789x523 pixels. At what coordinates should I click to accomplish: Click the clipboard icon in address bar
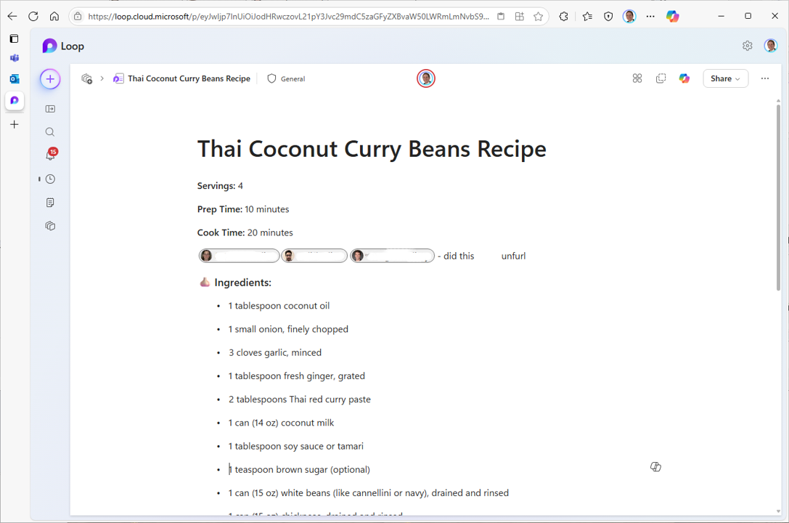501,16
